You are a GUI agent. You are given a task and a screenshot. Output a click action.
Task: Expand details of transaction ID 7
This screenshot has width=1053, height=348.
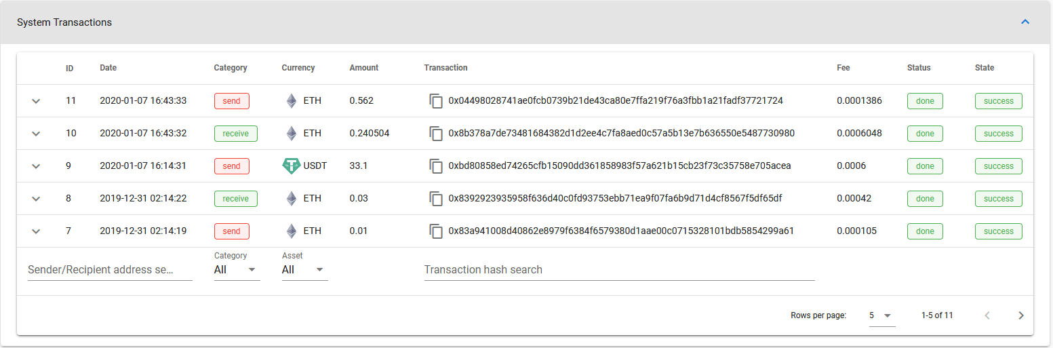click(37, 231)
